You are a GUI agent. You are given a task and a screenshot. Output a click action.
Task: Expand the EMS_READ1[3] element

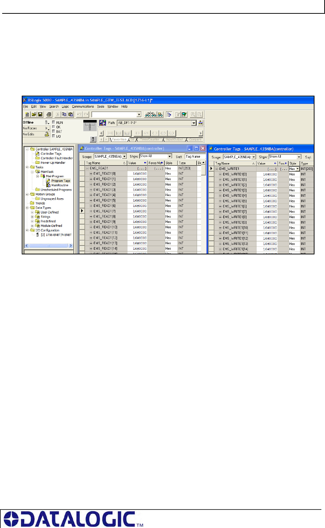[x=91, y=190]
